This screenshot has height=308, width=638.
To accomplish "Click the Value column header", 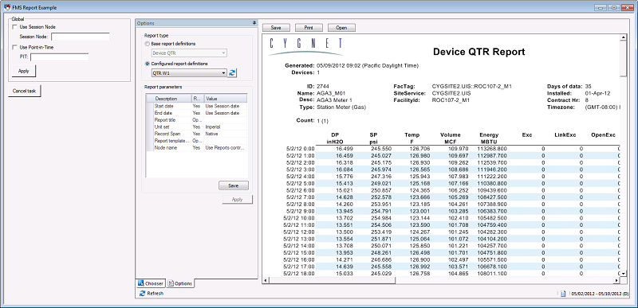I will tap(225, 99).
